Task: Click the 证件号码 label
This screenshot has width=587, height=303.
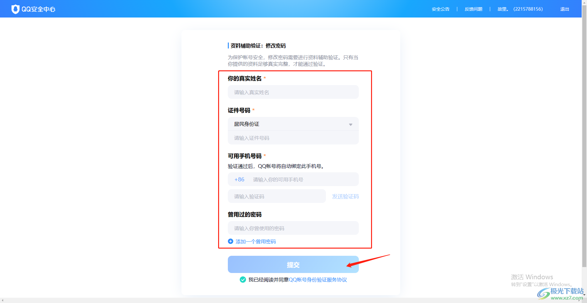Action: [x=239, y=110]
